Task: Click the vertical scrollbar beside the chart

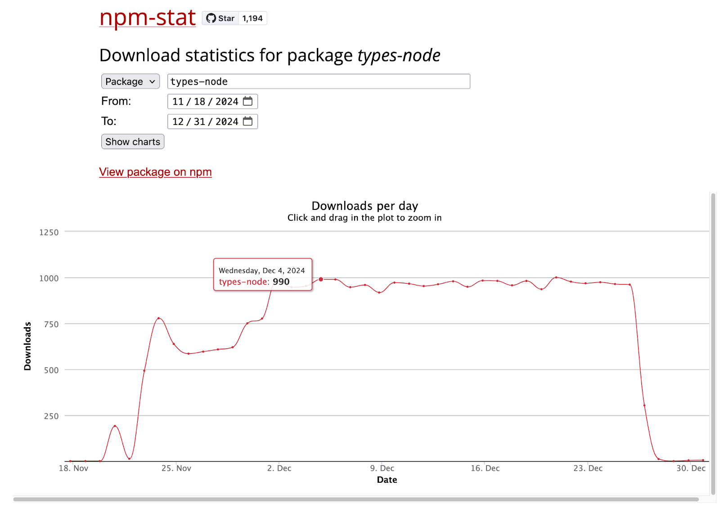Action: pyautogui.click(x=713, y=344)
